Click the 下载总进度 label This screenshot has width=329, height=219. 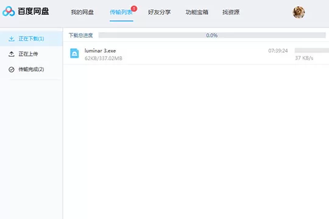(x=81, y=35)
